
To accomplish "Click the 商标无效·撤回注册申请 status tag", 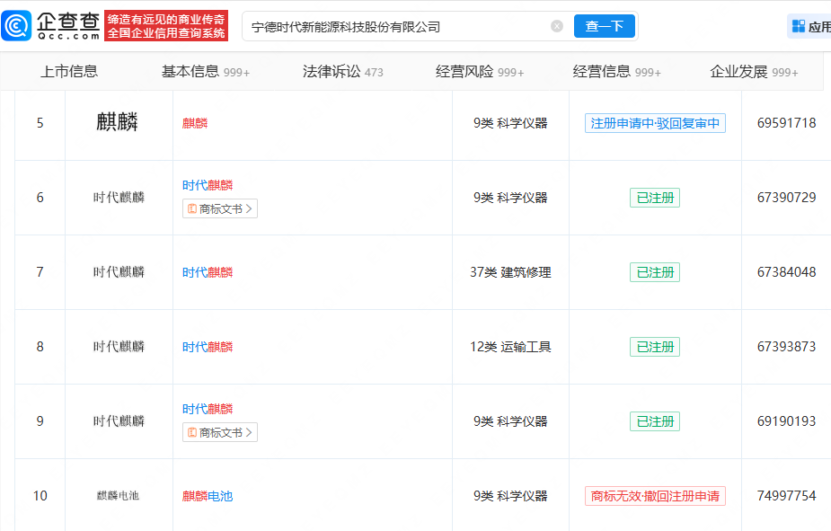I will [654, 495].
